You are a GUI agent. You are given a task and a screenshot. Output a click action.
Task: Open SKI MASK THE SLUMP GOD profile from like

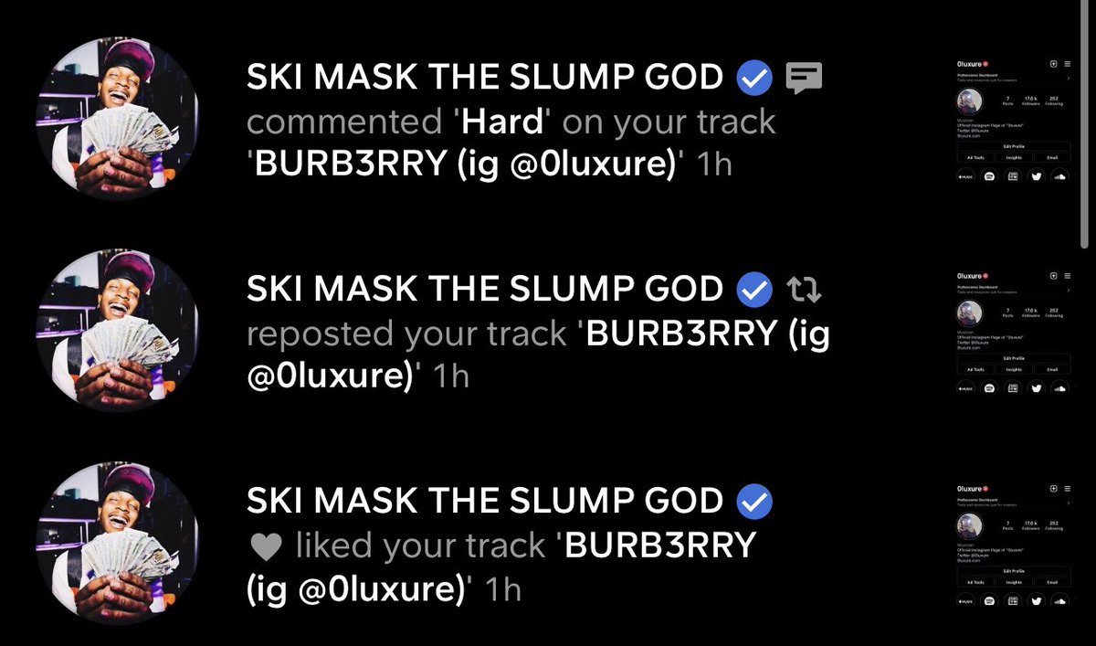click(485, 502)
